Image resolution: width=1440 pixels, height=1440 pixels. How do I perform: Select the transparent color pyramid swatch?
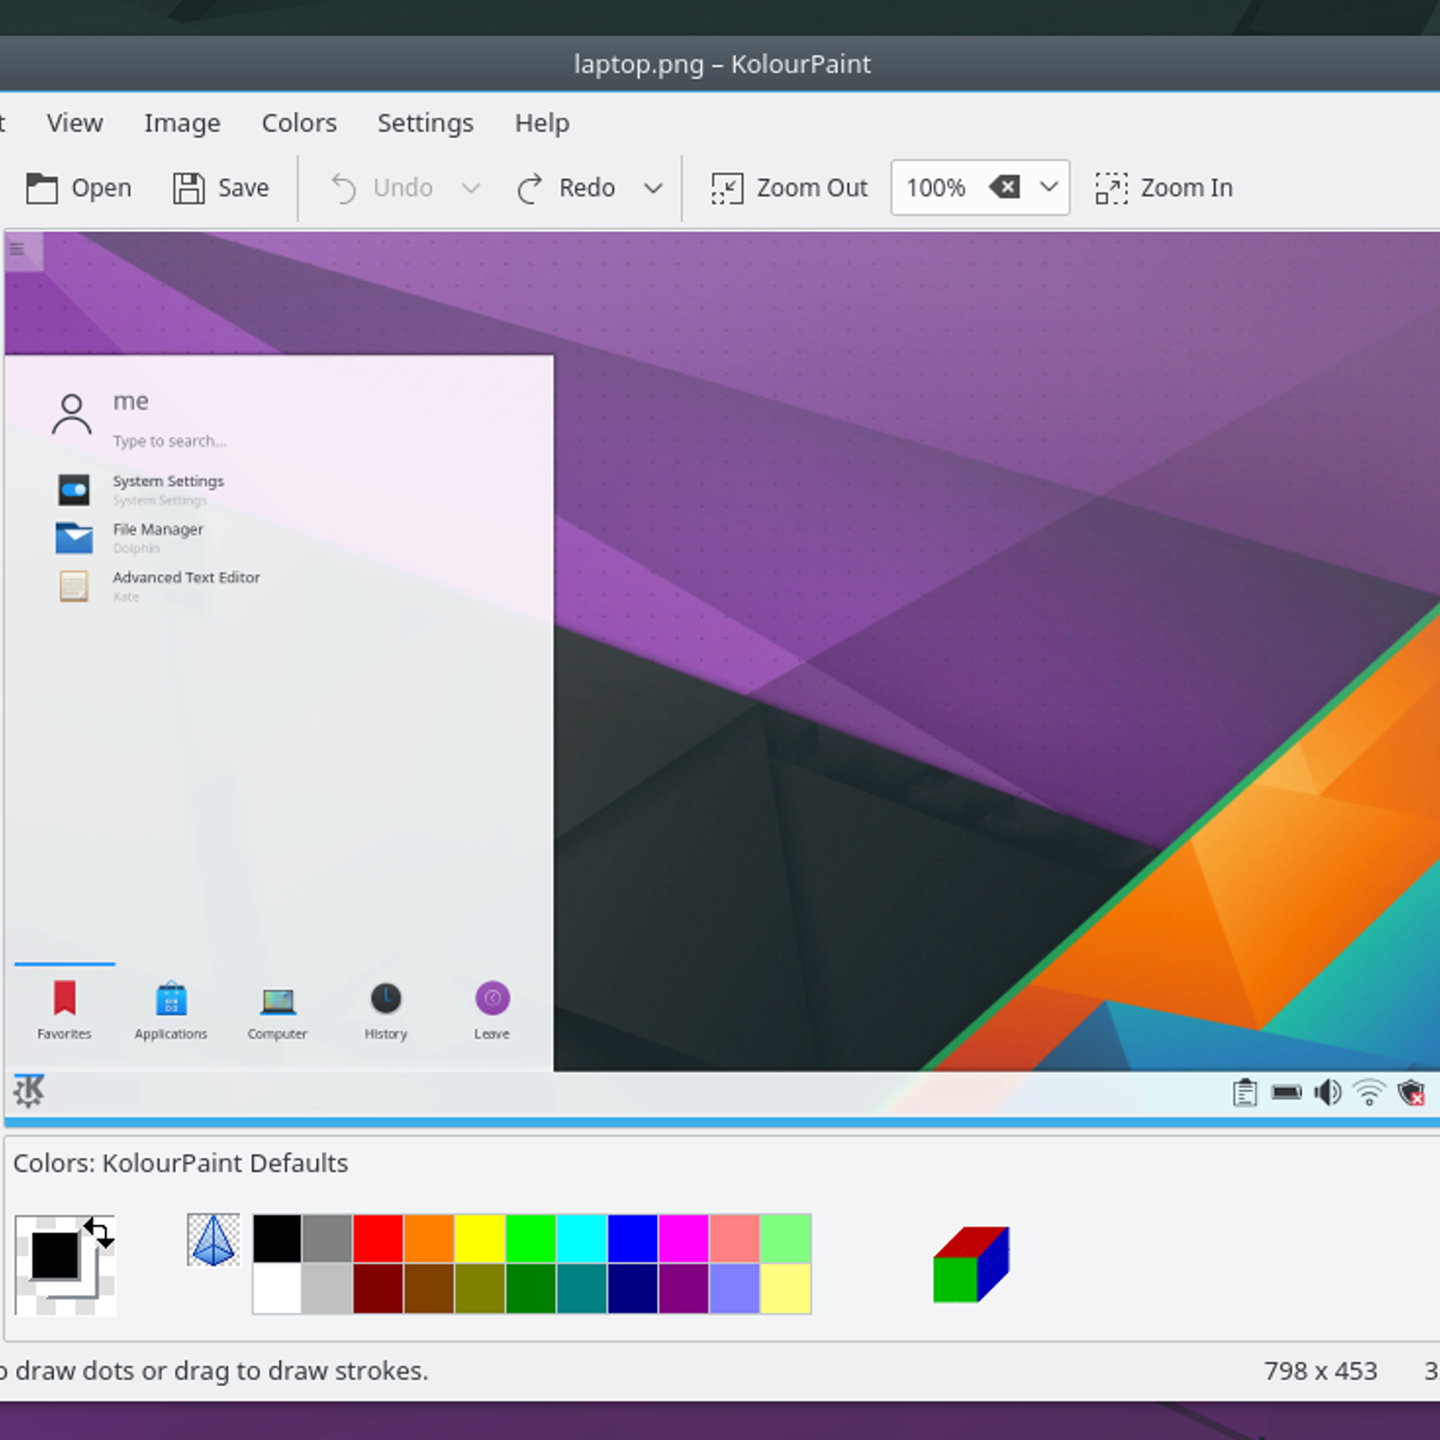[x=213, y=1239]
